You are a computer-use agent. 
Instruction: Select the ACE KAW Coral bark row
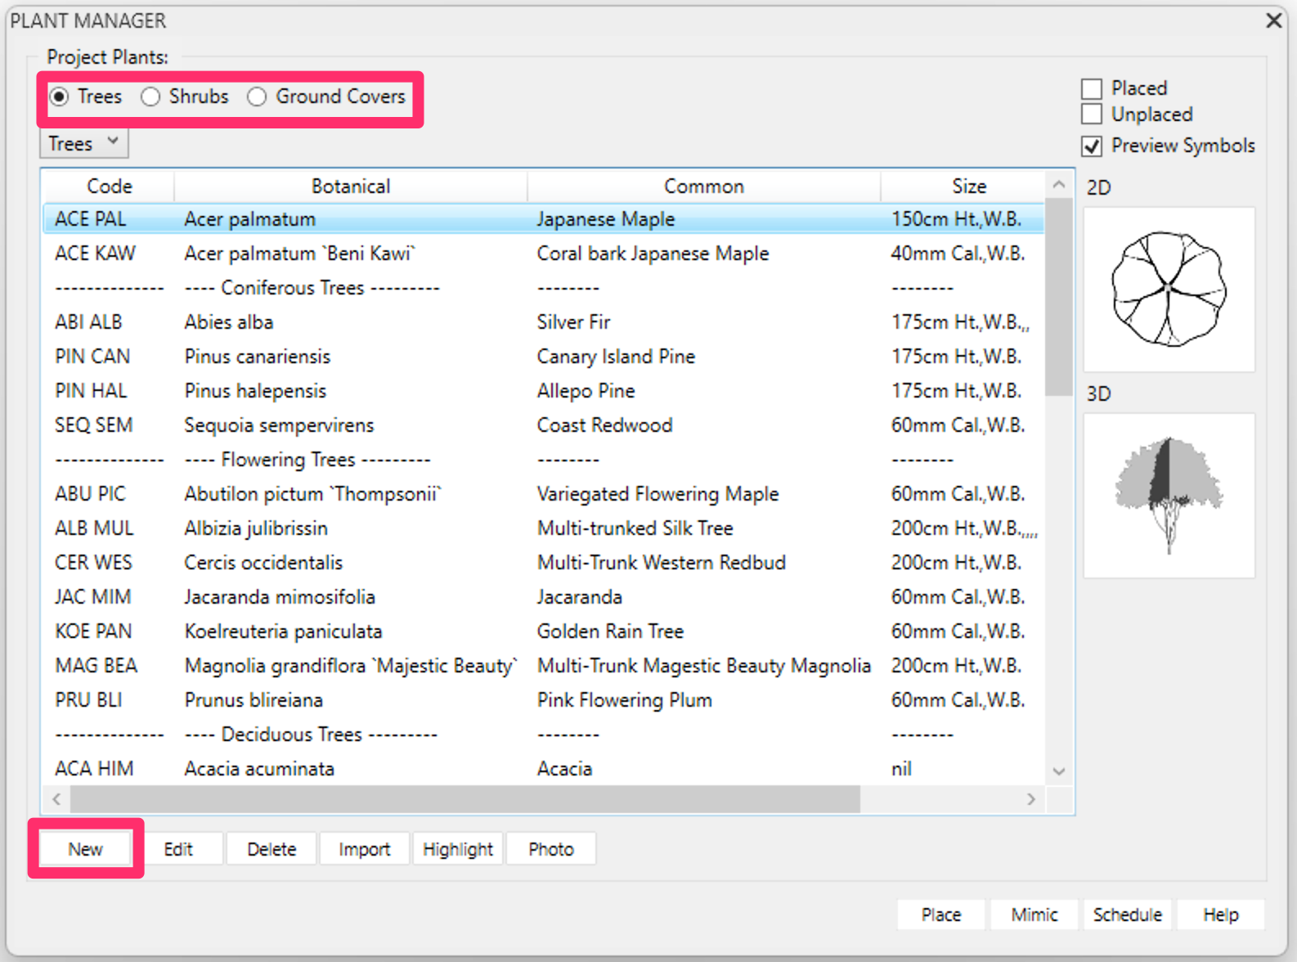(x=544, y=254)
